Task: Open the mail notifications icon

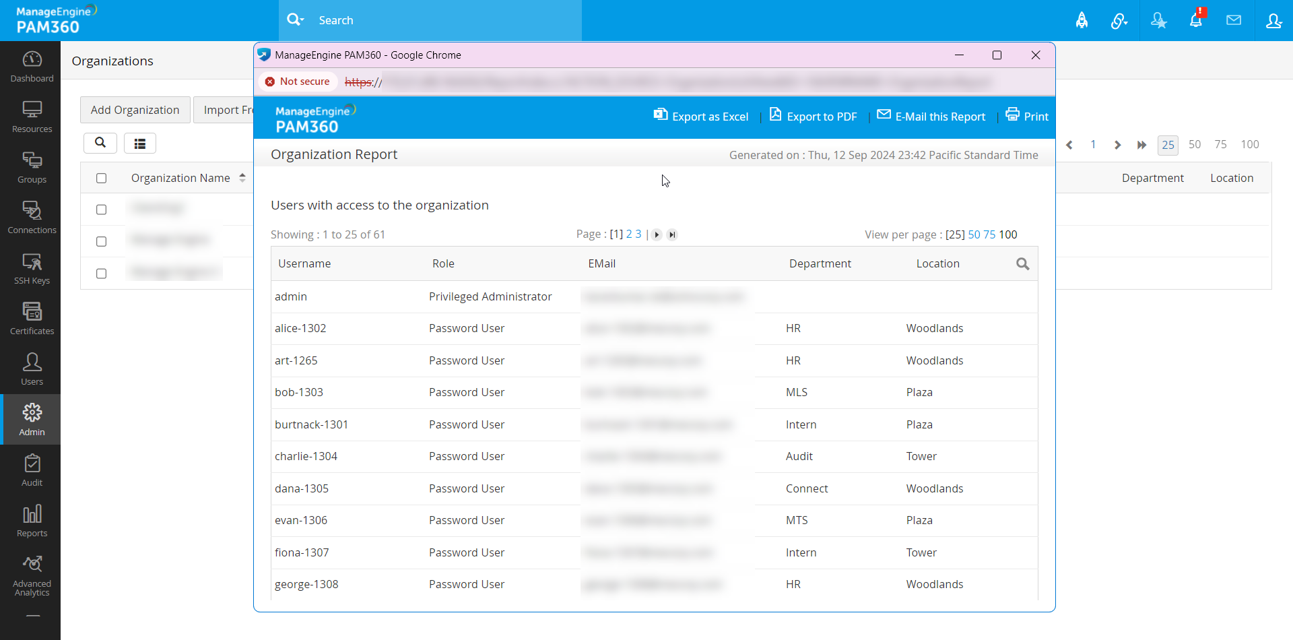Action: (x=1234, y=20)
